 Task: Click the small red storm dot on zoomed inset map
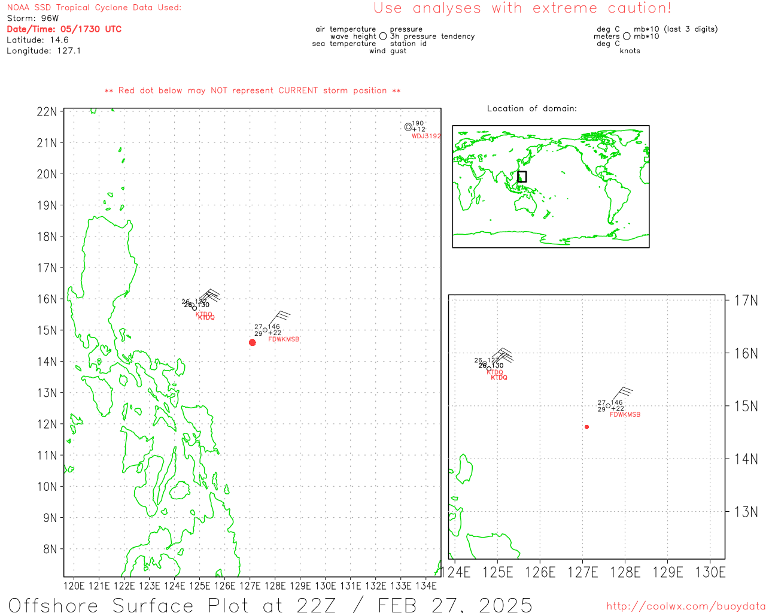[x=586, y=427]
